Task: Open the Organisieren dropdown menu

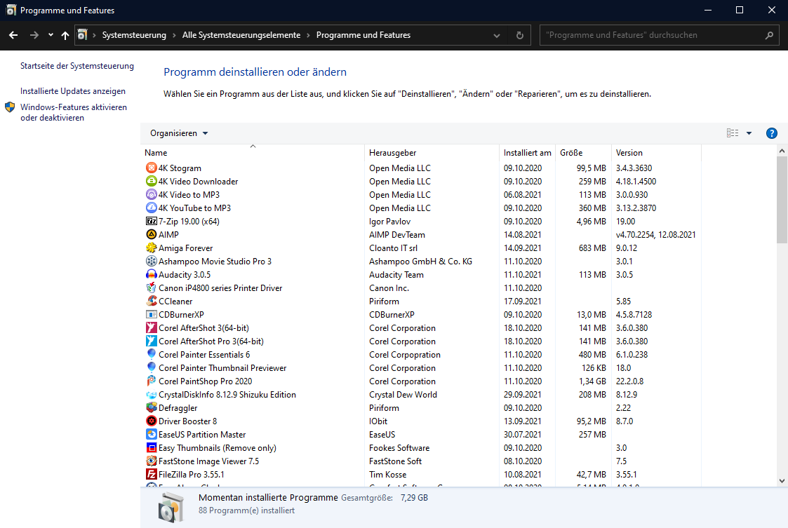Action: coord(179,133)
